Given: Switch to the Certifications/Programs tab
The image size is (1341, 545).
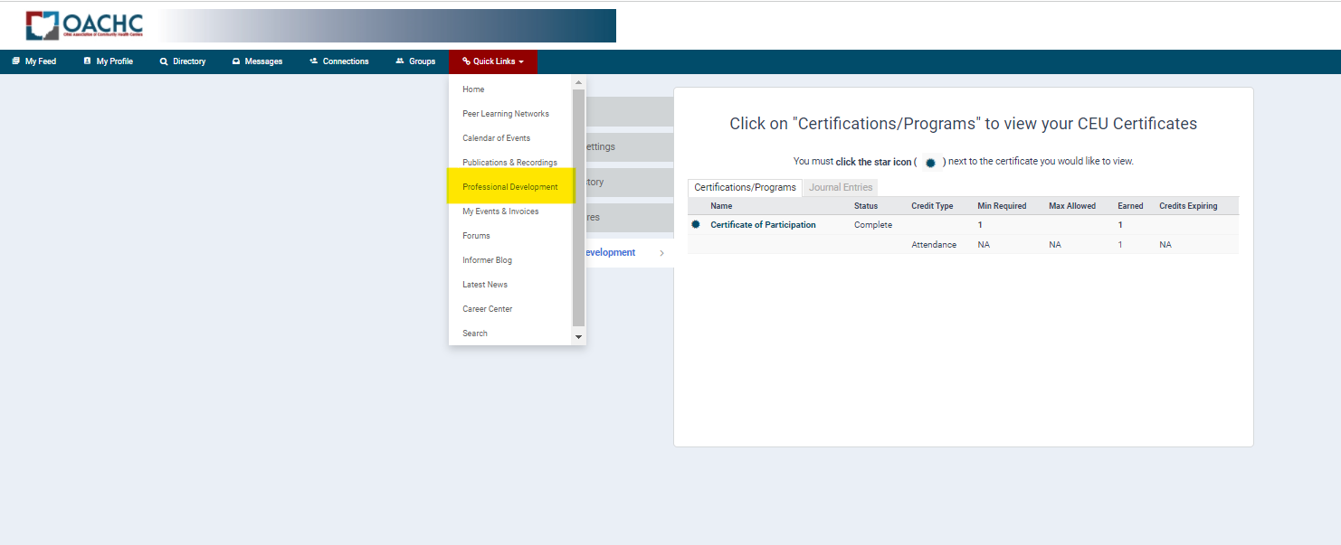Looking at the screenshot, I should click(x=744, y=187).
